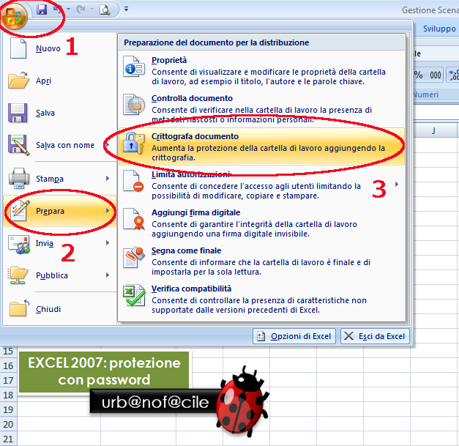Screen dimensions: 459x446
Task: Click the increase decimal button
Action: [x=453, y=75]
